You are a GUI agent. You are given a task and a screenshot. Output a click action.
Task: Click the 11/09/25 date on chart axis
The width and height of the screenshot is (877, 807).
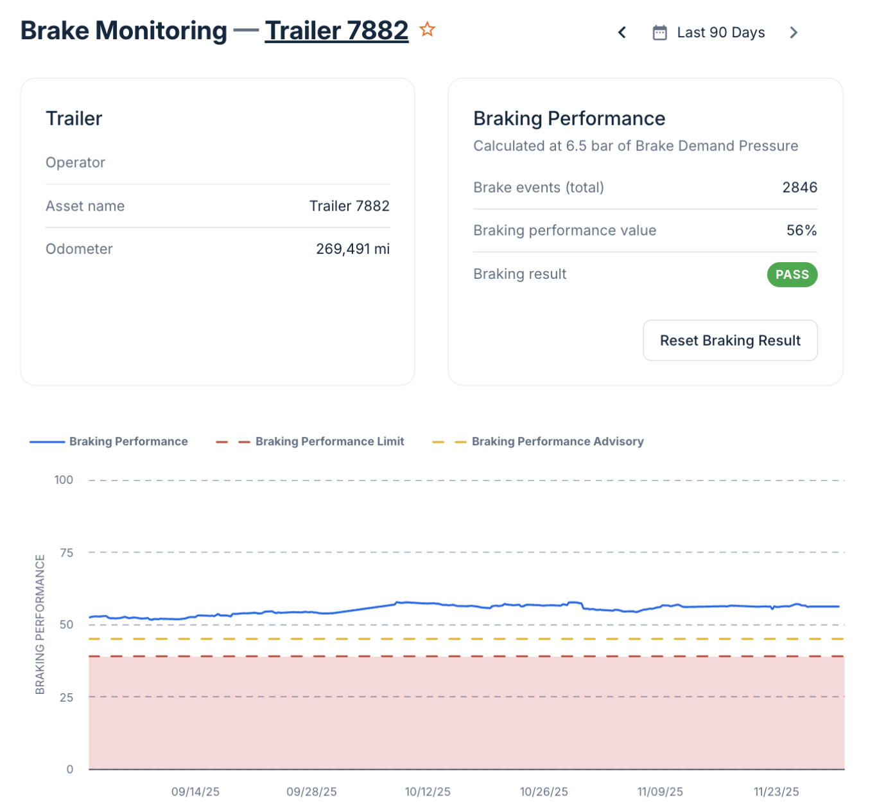[x=660, y=792]
